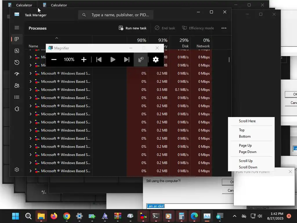Image resolution: width=297 pixels, height=223 pixels.
Task: Click 'Still using this computer?!' dialog text
Action: click(163, 181)
